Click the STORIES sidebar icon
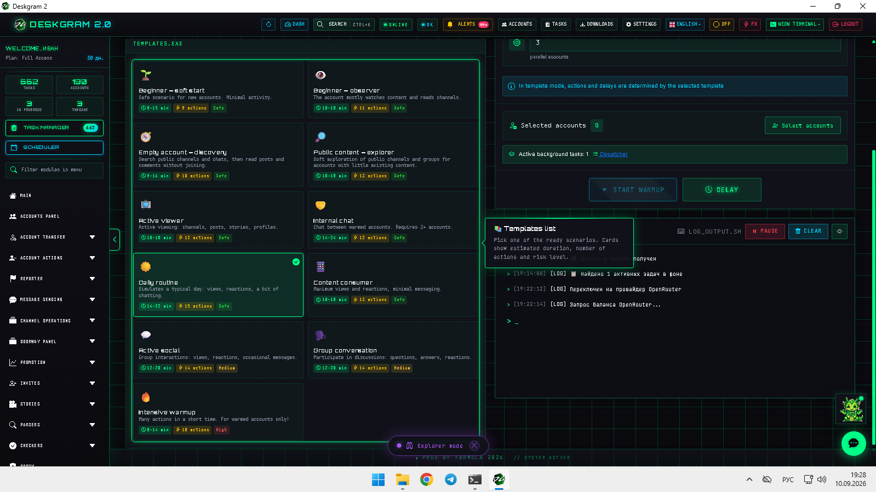Image resolution: width=876 pixels, height=492 pixels. (x=13, y=404)
